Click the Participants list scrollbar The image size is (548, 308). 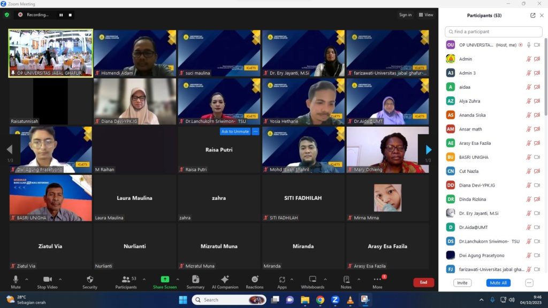point(545,77)
